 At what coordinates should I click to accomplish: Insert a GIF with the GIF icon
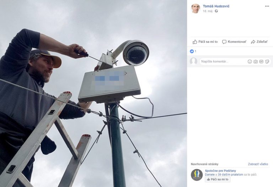(x=261, y=61)
